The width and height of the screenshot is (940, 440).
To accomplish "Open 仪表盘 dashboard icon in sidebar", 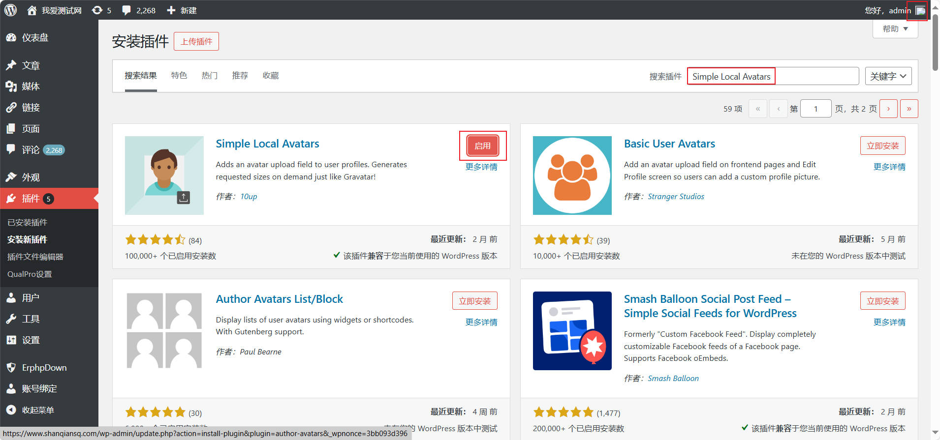I will (11, 37).
